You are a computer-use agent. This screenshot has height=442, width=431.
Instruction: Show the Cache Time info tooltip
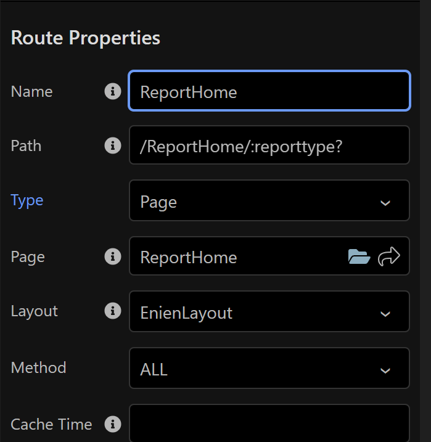[x=112, y=424]
